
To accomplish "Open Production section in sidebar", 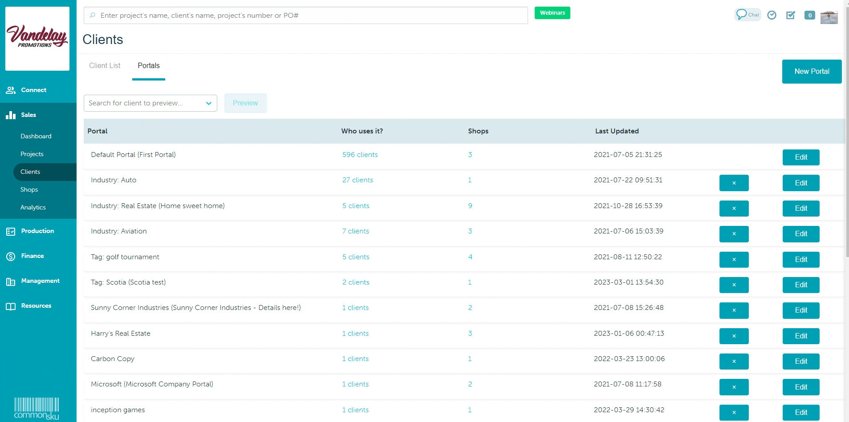I will tap(37, 231).
